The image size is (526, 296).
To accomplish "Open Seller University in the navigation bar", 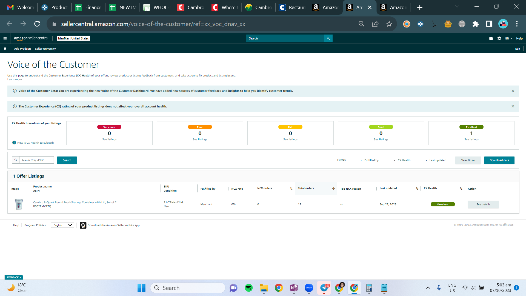I will [x=45, y=49].
